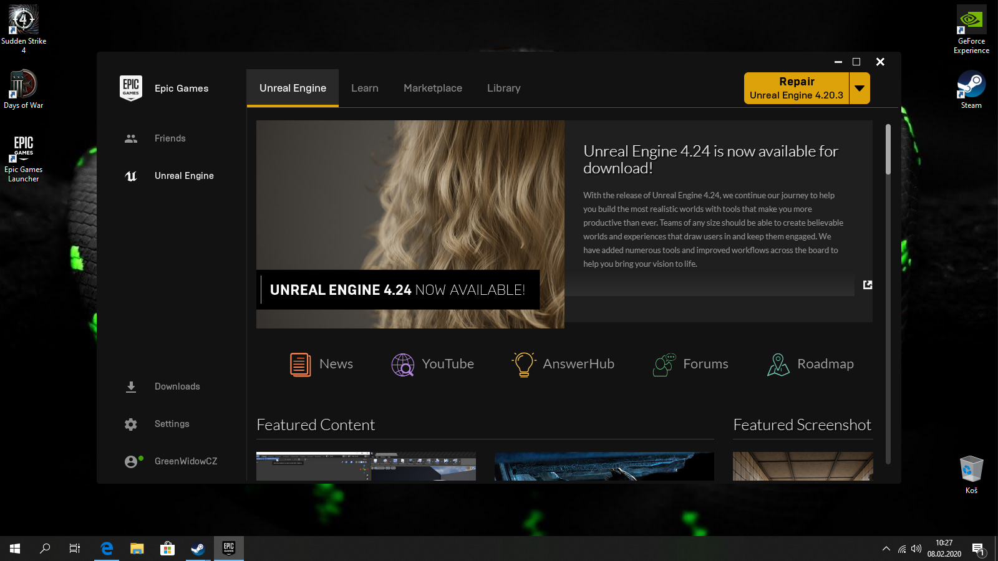Open Downloads label in the sidebar
This screenshot has height=561, width=998.
[177, 386]
